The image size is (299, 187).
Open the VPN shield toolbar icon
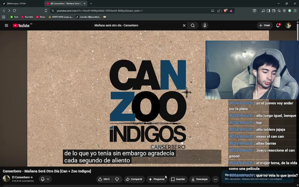[x=284, y=11]
